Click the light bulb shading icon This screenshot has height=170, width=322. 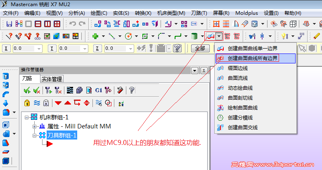click(285, 36)
